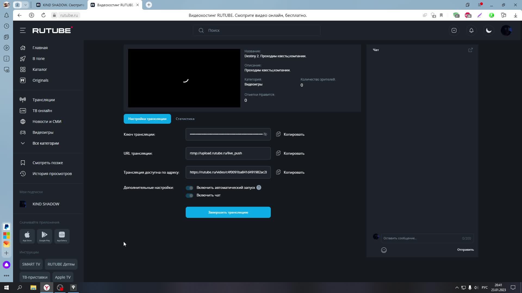This screenshot has width=522, height=293.
Task: Open the Google Play app download icon
Action: [45, 236]
